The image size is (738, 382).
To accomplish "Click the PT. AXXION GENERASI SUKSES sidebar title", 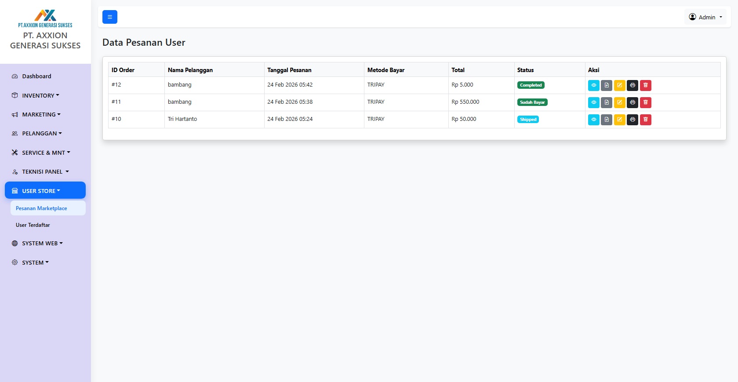I will tap(45, 40).
